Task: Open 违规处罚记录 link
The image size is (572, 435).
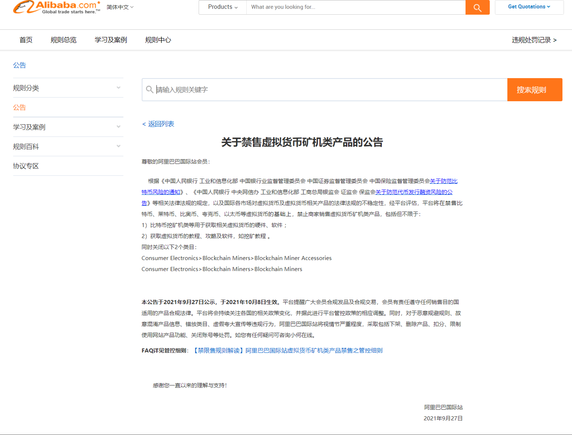Action: (x=534, y=40)
